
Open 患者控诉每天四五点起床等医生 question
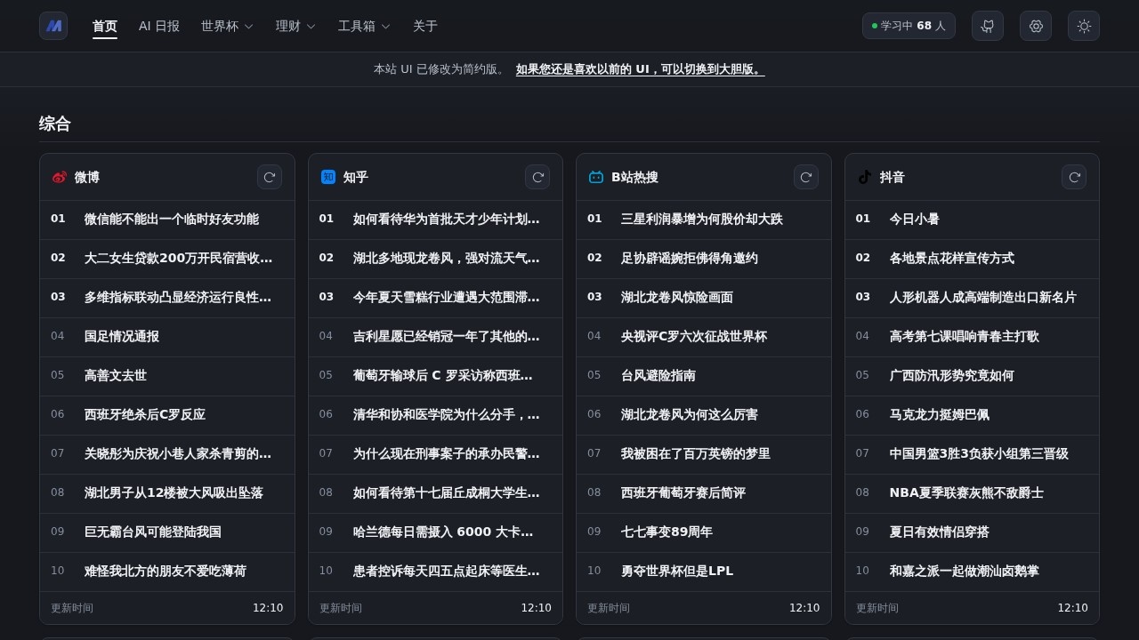pos(447,571)
